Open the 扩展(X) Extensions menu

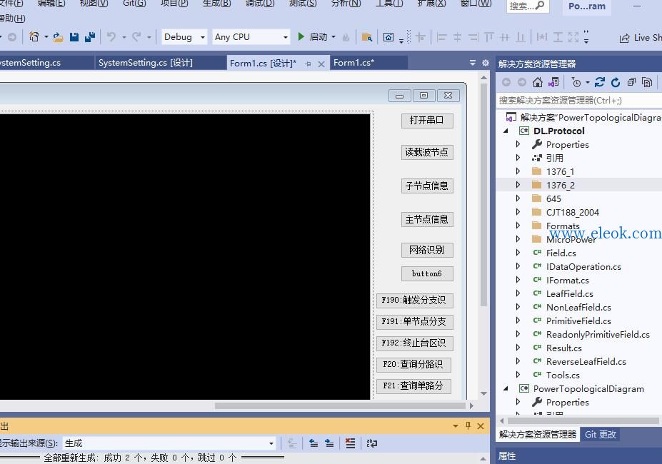click(431, 4)
